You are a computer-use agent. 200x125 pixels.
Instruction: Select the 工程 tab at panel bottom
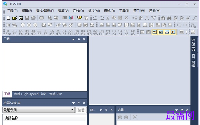tap(7, 94)
